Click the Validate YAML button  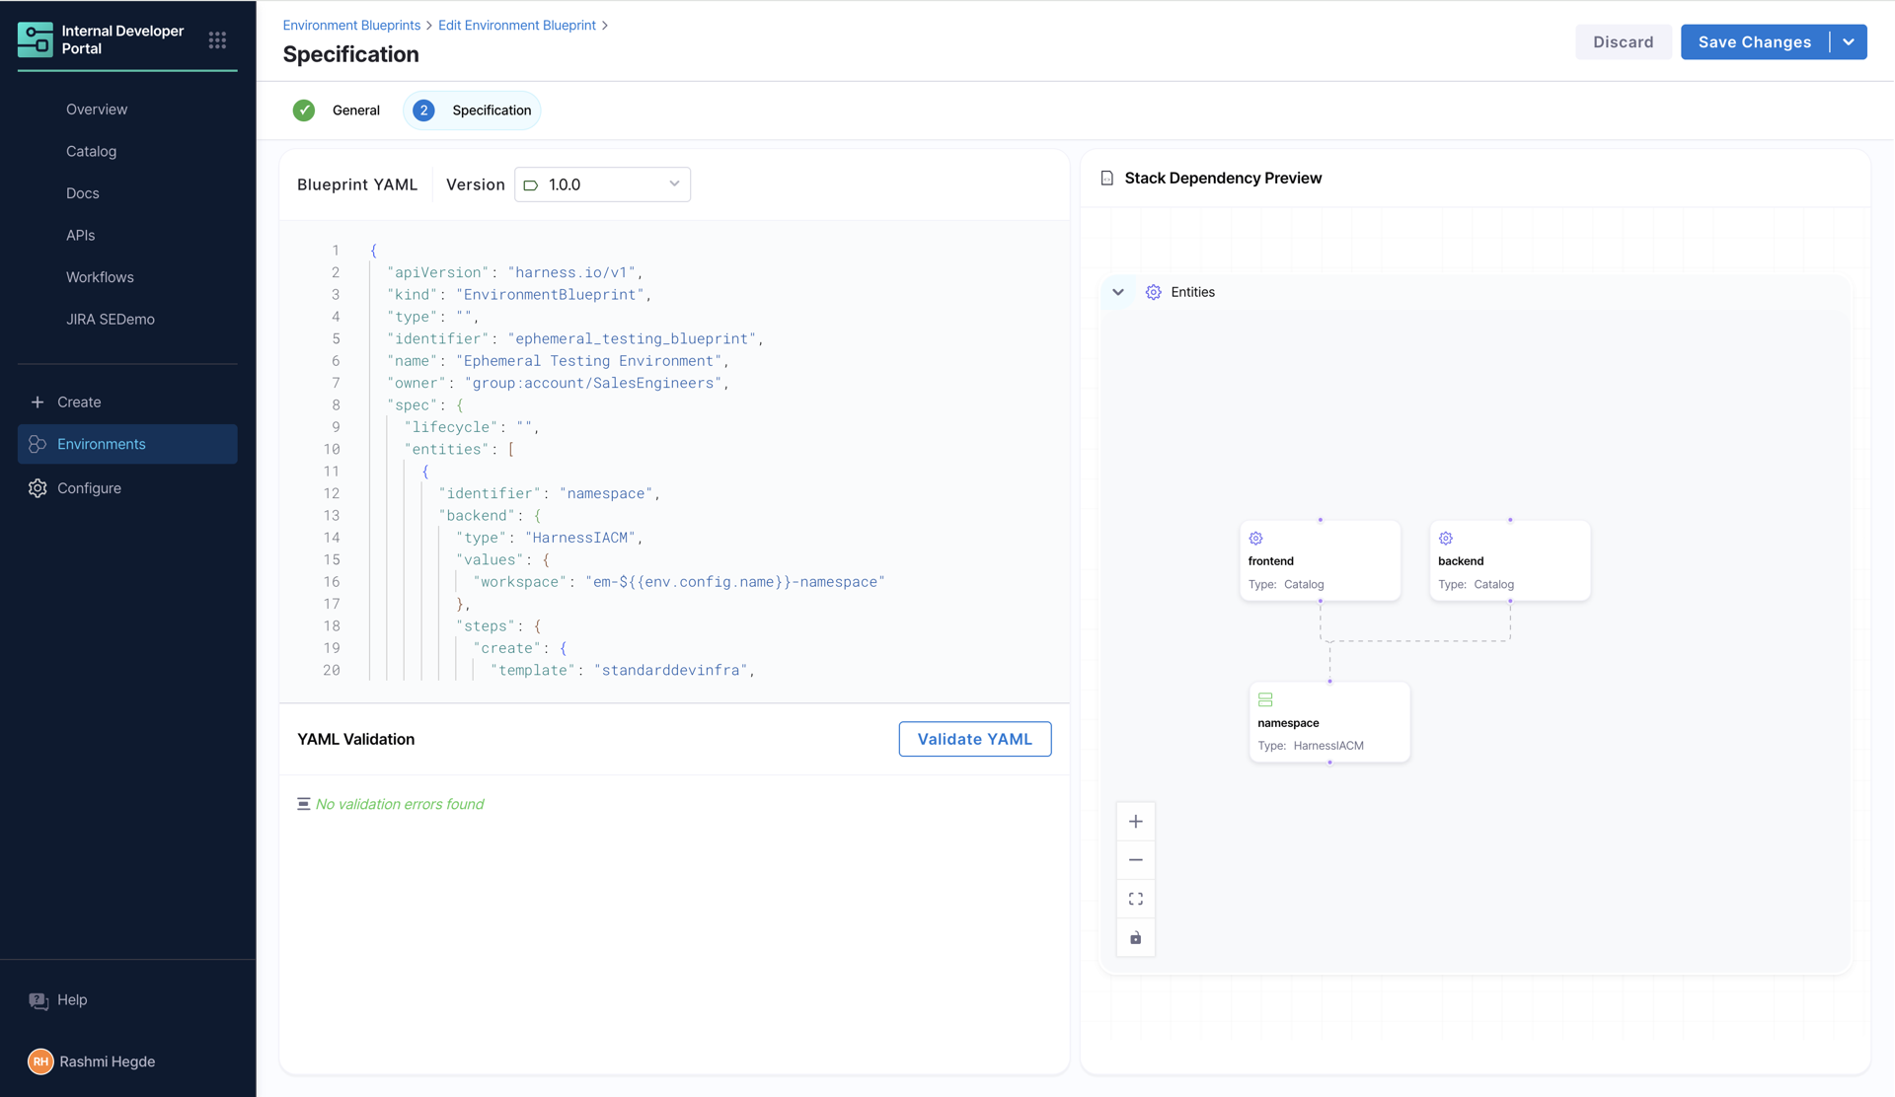(x=974, y=739)
